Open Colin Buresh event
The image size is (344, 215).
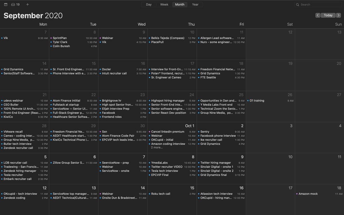tap(74, 46)
